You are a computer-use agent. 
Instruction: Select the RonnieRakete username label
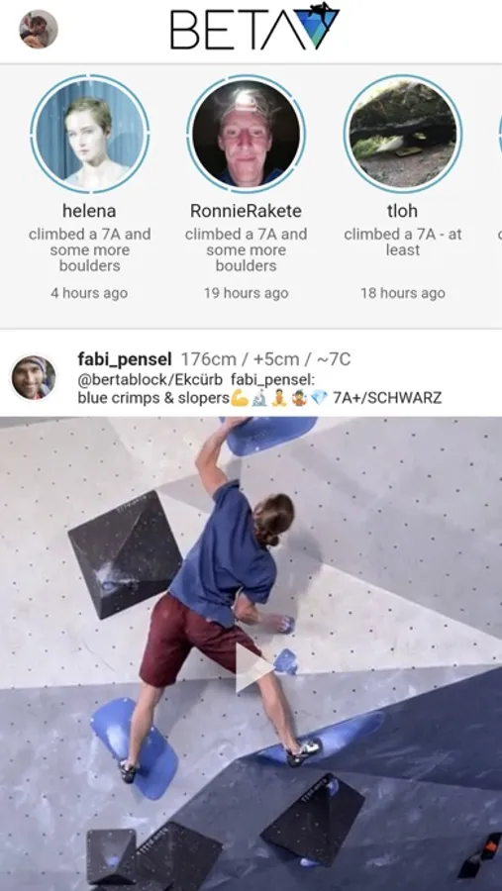(x=247, y=211)
